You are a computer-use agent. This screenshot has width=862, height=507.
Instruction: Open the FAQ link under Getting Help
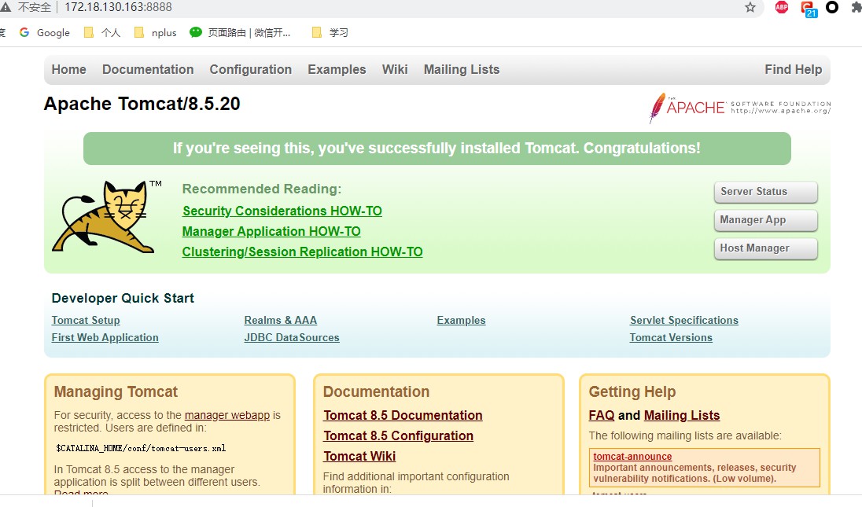pos(602,415)
